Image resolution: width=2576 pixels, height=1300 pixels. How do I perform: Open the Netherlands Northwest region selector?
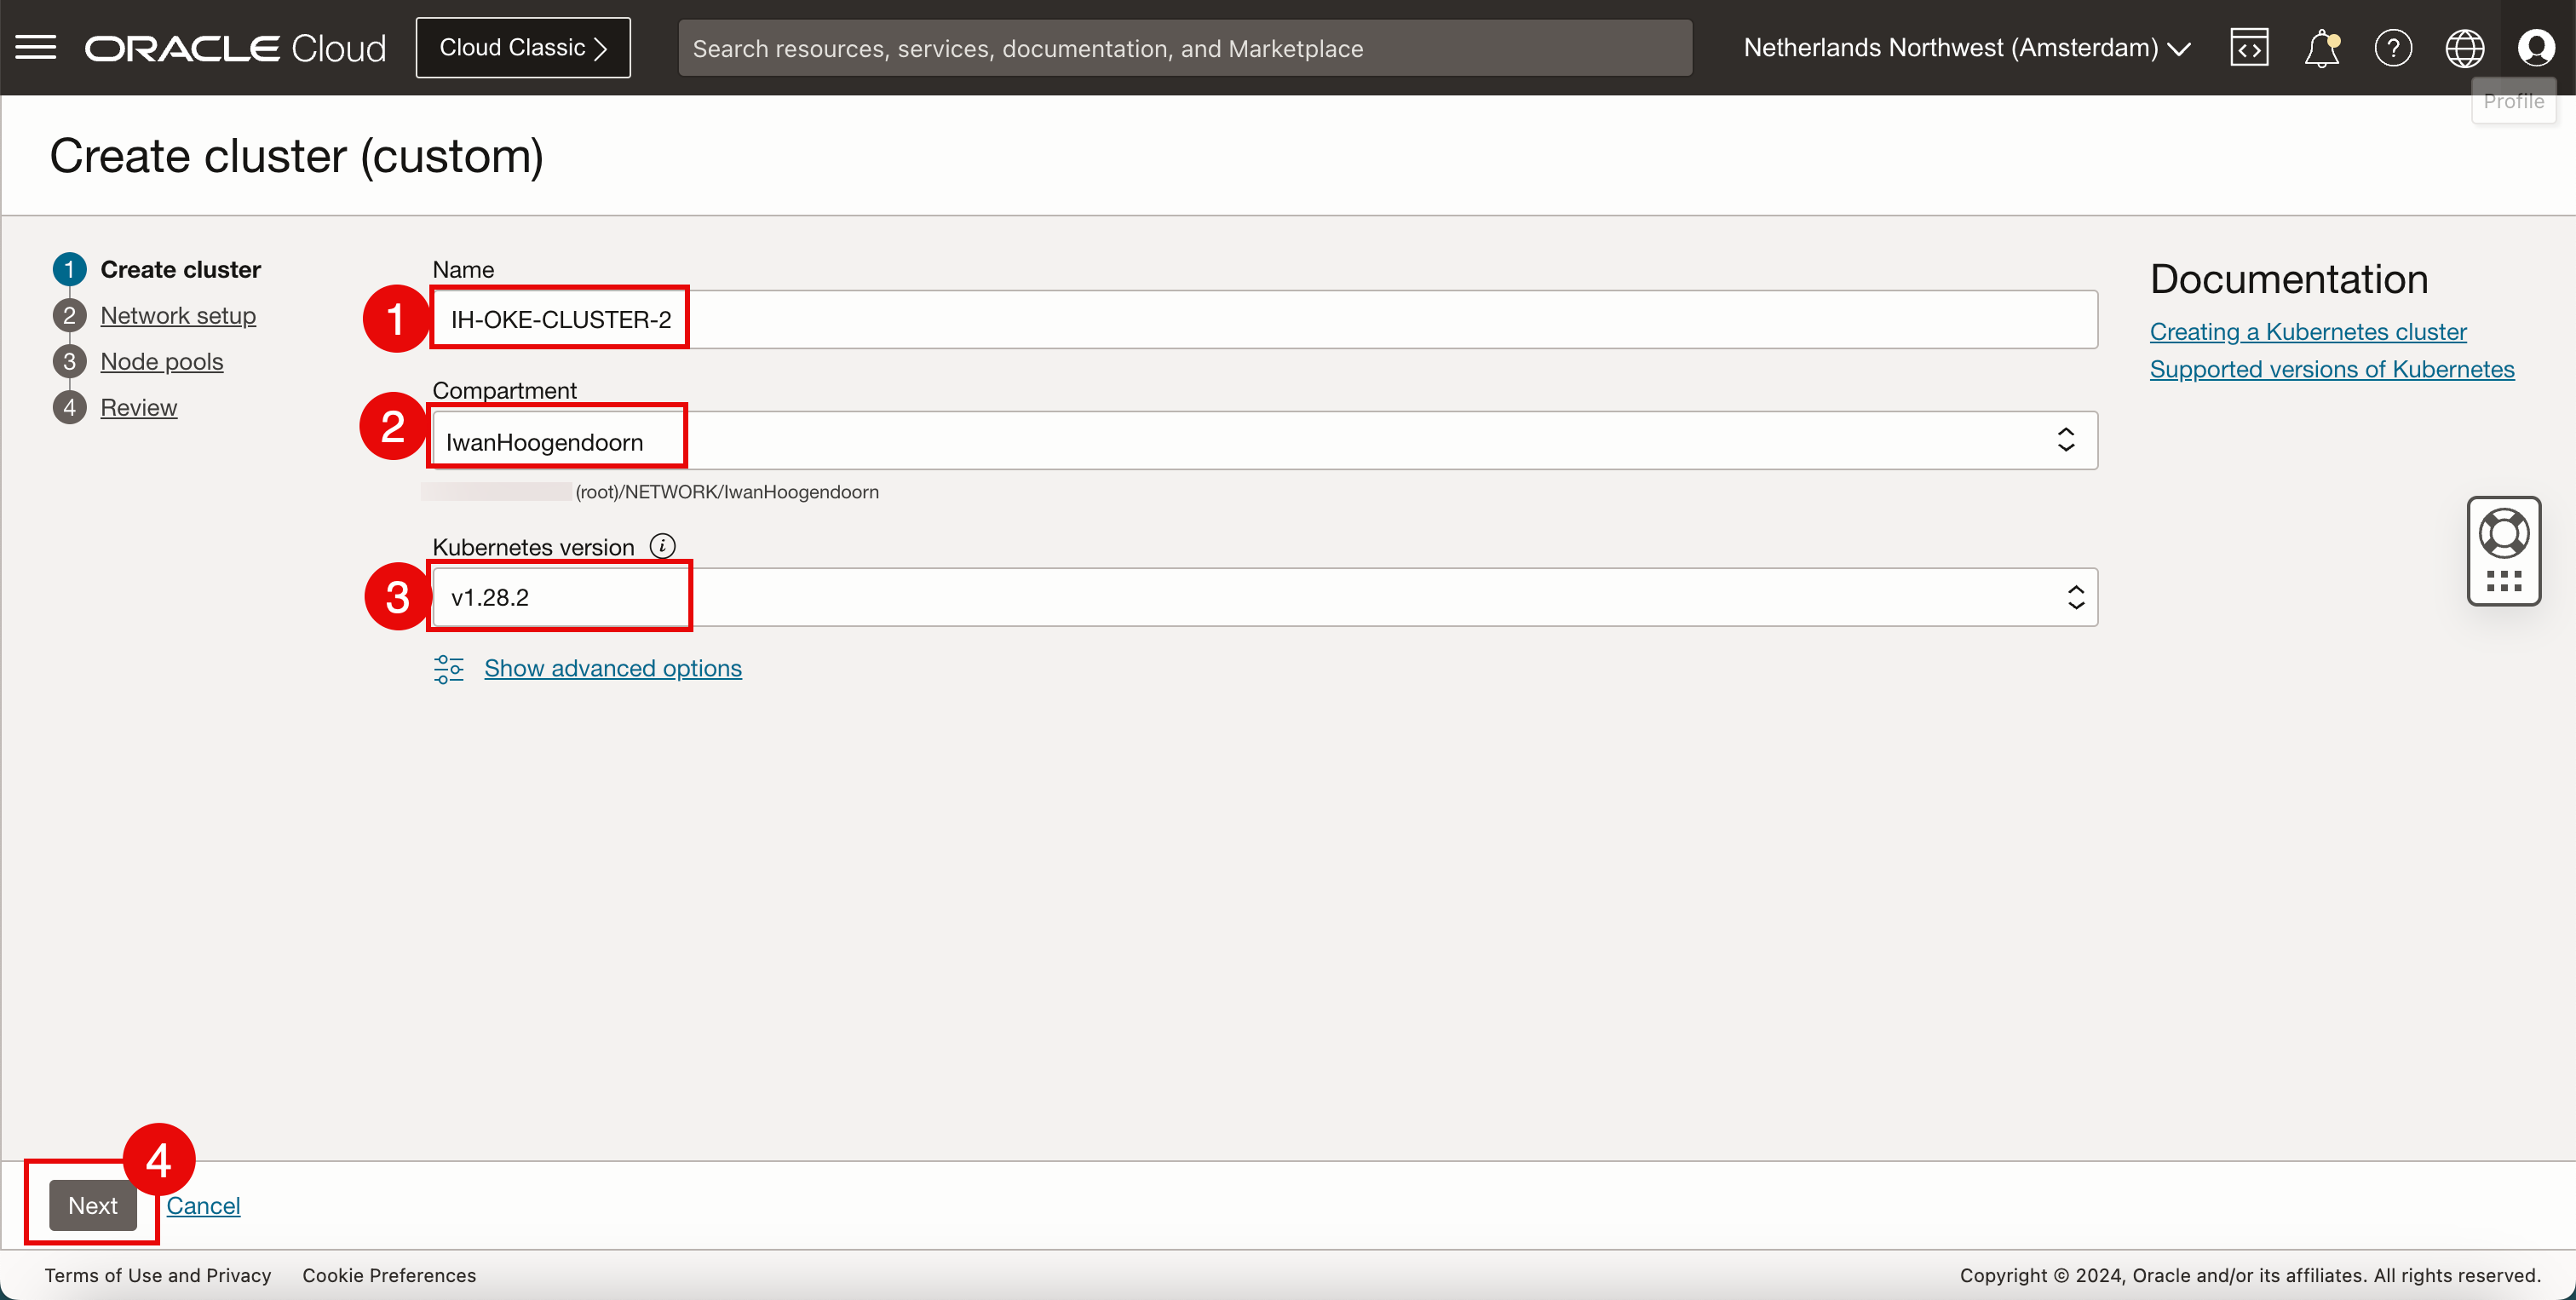click(1966, 47)
